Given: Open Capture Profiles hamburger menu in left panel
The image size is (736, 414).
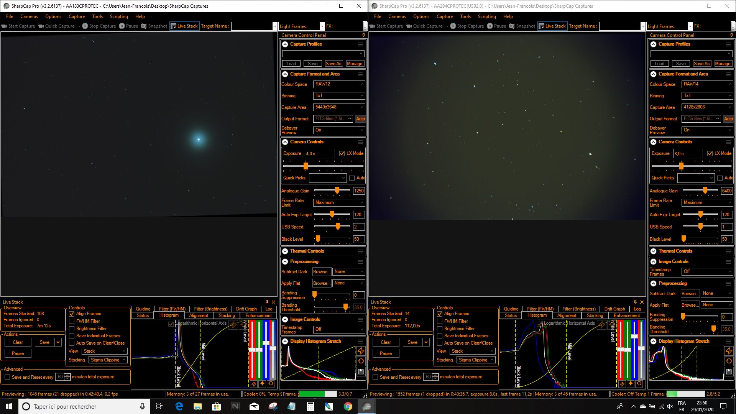Looking at the screenshot, I should tap(360, 44).
